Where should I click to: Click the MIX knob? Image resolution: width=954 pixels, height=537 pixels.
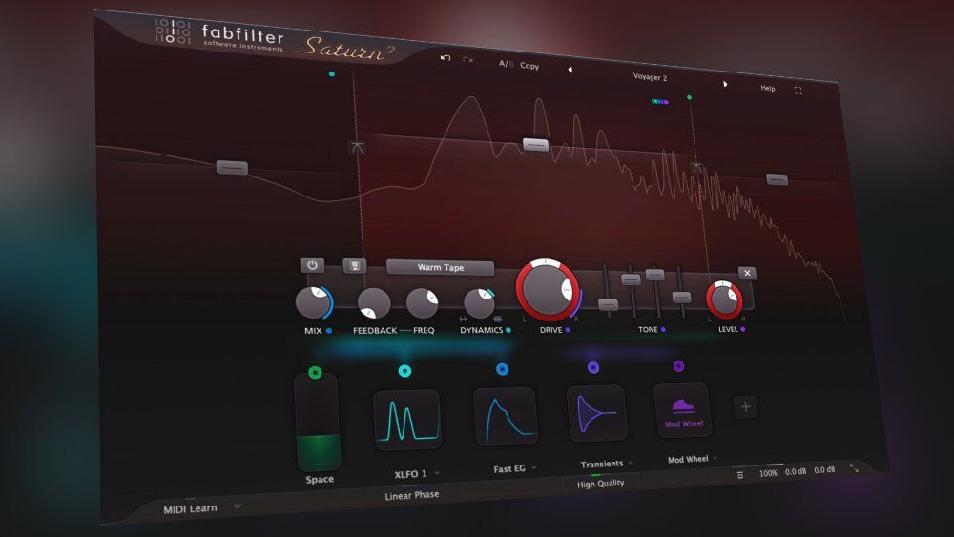point(313,302)
